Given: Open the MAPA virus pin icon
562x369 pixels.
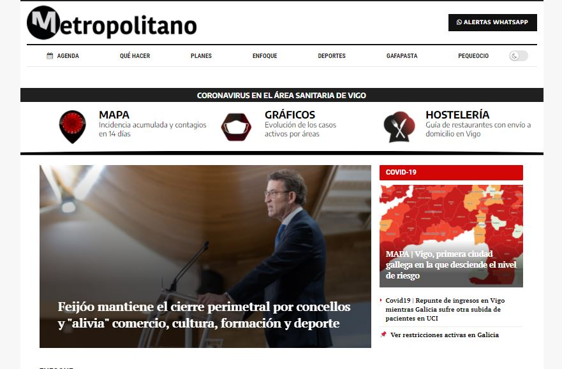Looking at the screenshot, I should click(72, 127).
